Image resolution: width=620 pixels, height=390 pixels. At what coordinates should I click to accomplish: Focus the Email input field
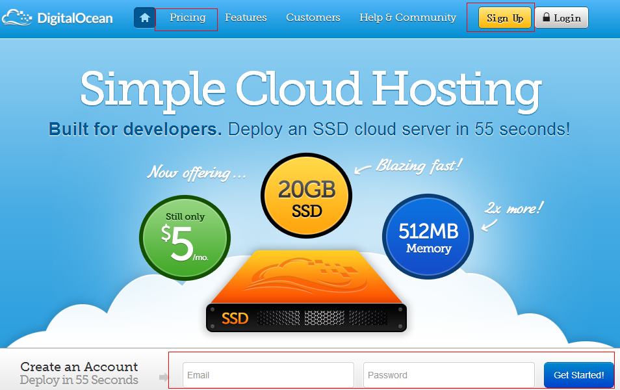tap(268, 375)
